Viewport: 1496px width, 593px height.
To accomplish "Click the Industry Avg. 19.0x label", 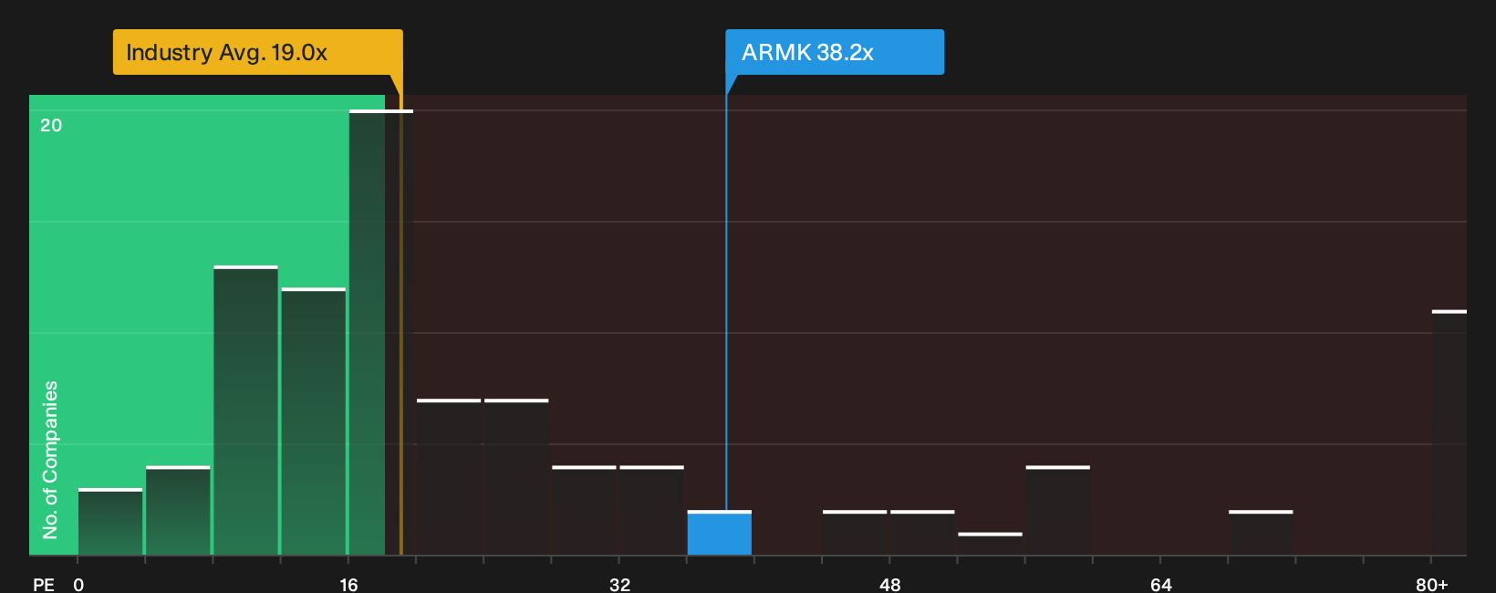I will point(257,52).
